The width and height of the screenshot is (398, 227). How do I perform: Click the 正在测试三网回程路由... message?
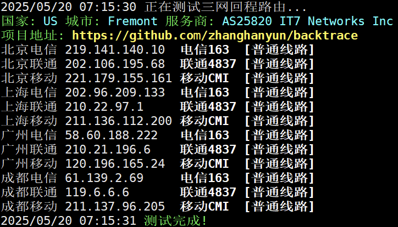[225, 7]
